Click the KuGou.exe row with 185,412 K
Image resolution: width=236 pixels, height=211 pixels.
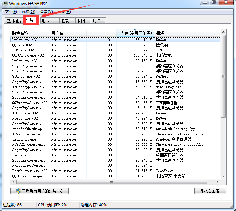click(116, 40)
